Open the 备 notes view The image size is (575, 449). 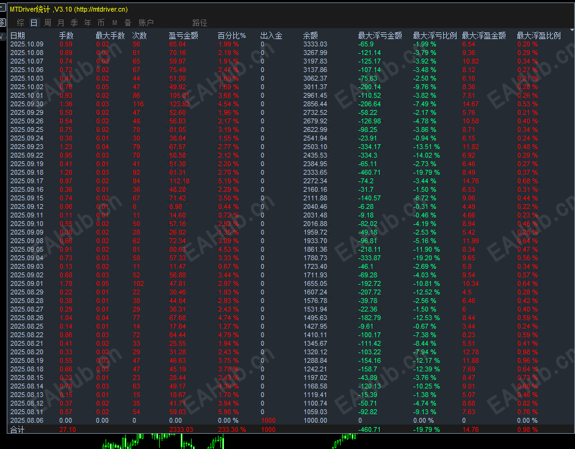pyautogui.click(x=128, y=22)
